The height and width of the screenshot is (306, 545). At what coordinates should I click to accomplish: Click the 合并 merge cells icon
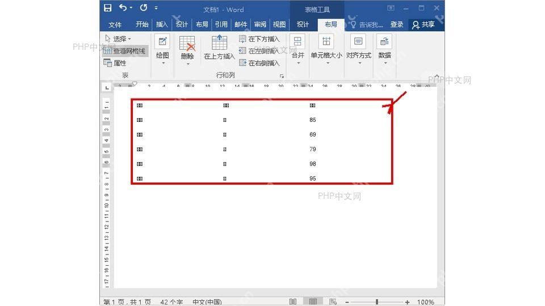coord(297,41)
